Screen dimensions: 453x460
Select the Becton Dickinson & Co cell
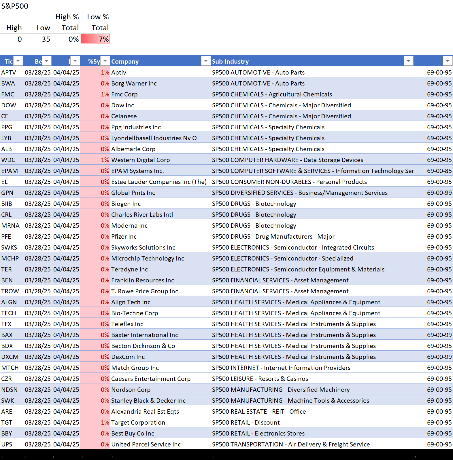point(160,346)
